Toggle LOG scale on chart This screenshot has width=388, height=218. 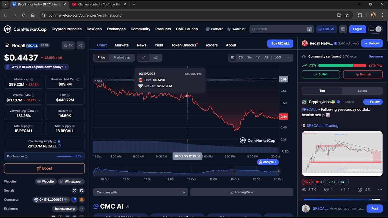pos(278,58)
